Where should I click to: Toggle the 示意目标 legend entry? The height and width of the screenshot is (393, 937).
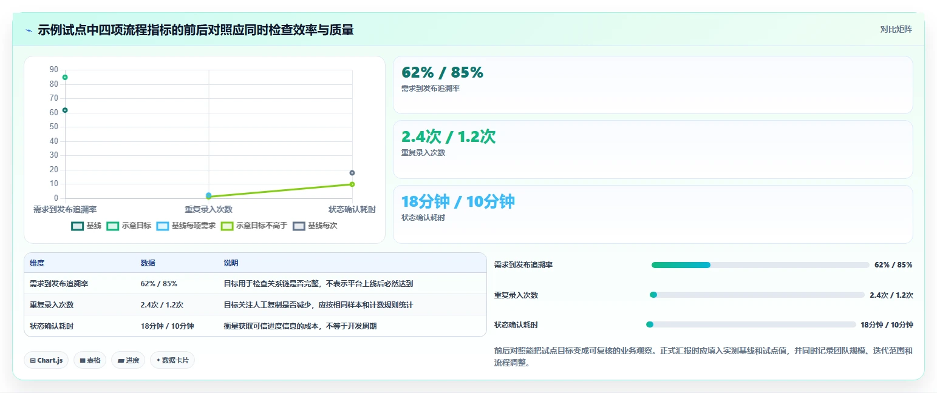129,226
